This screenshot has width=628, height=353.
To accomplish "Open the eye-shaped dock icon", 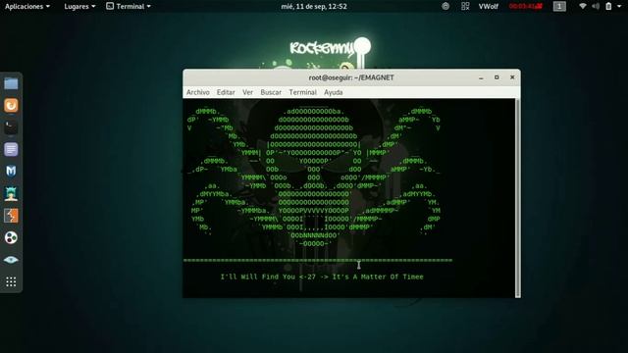I will pyautogui.click(x=11, y=260).
